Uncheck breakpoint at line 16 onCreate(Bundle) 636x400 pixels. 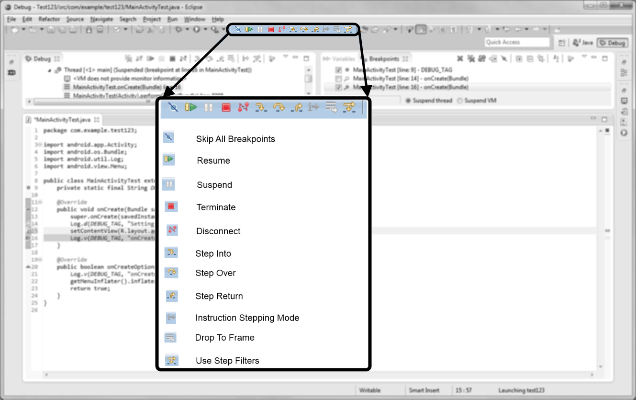click(x=339, y=88)
